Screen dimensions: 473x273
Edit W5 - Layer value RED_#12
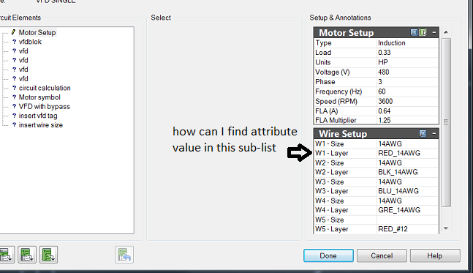pos(407,229)
